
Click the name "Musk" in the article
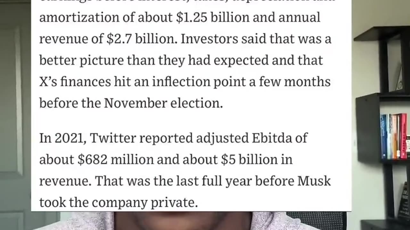(314, 181)
